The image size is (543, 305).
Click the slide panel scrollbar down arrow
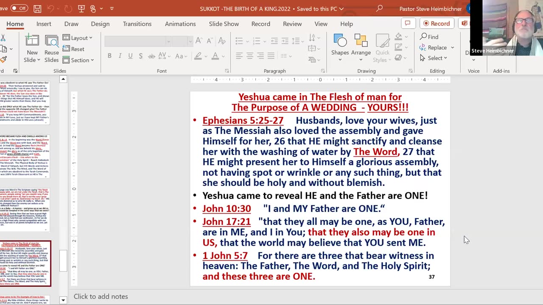pos(63,300)
